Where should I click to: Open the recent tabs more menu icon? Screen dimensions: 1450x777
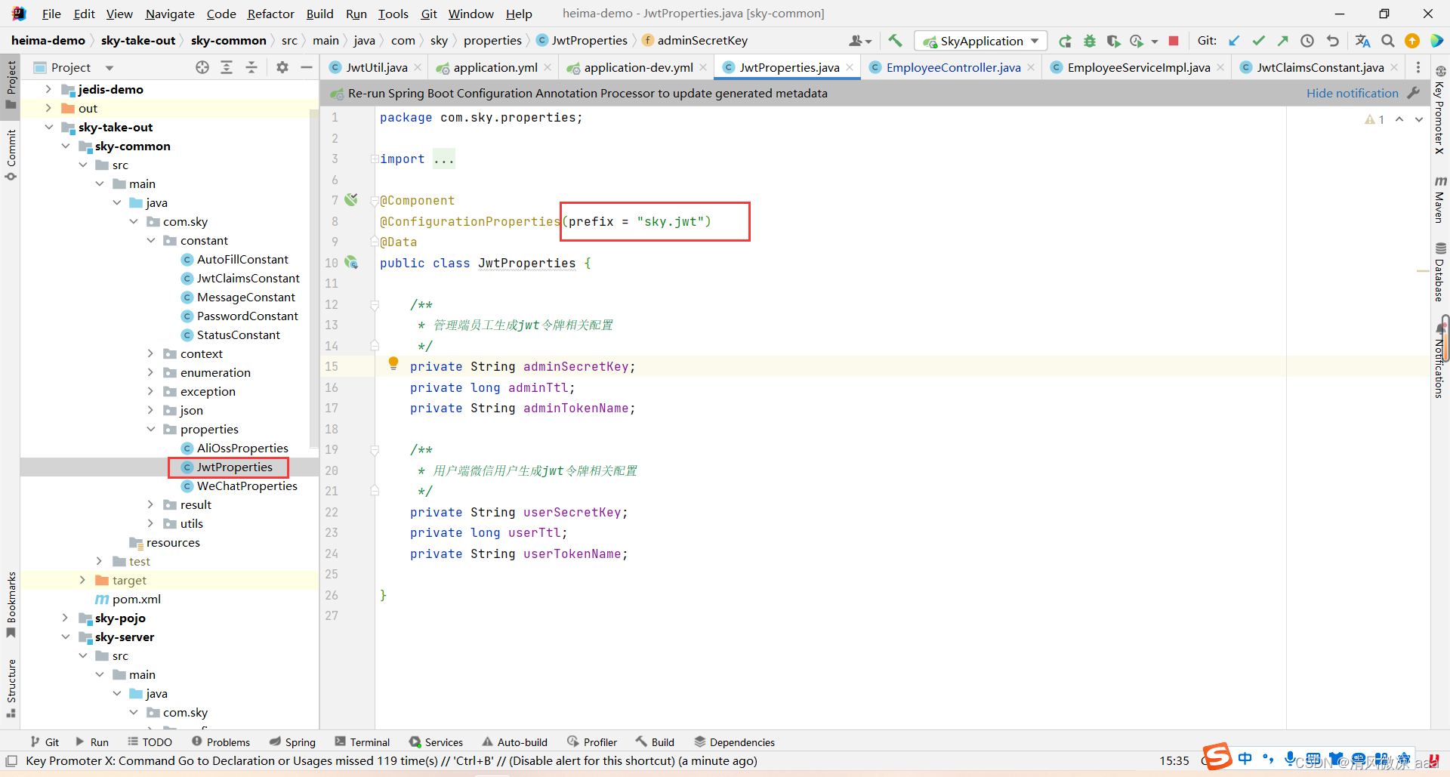pyautogui.click(x=1418, y=67)
